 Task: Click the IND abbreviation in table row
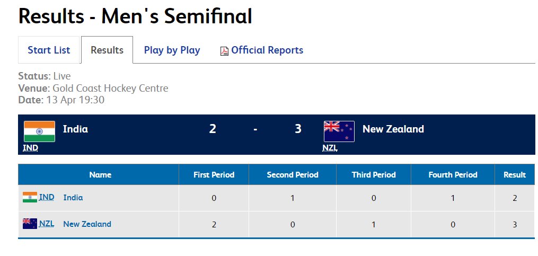tap(47, 198)
